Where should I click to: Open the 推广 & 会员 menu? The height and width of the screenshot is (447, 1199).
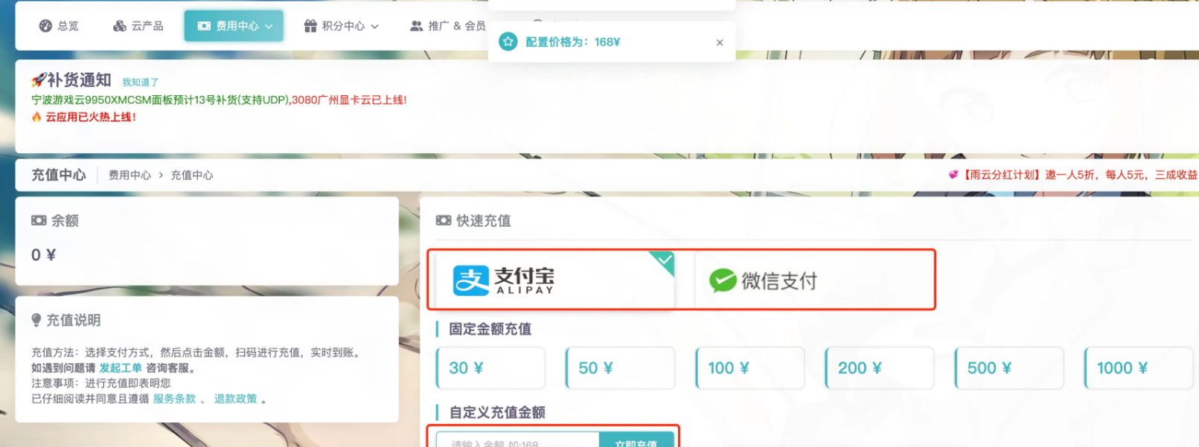pos(447,26)
